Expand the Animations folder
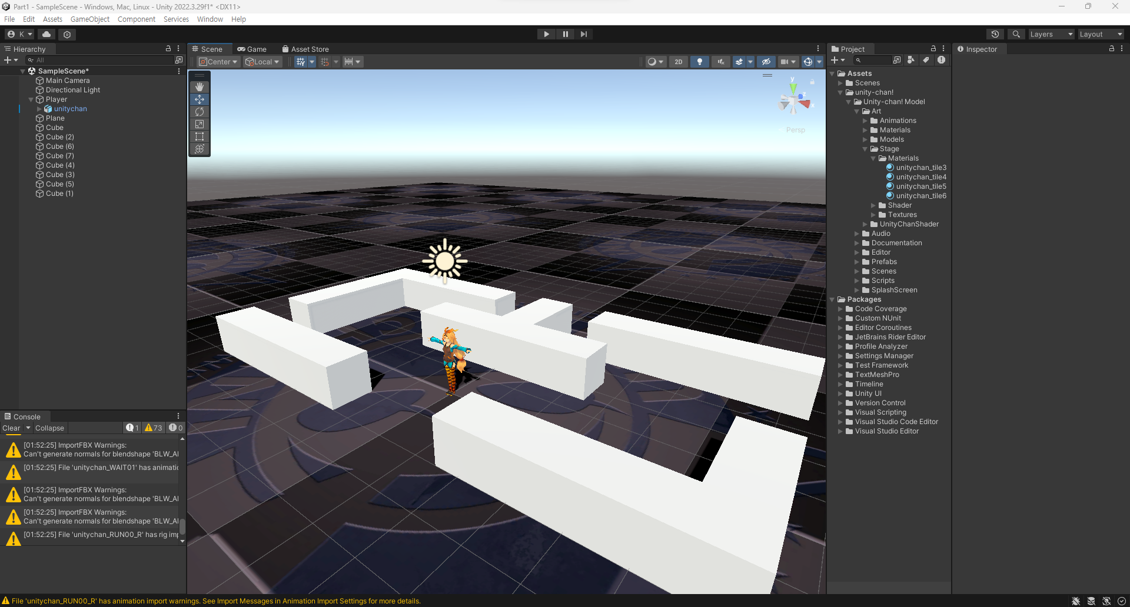Screen dimensions: 1130x607 [865, 121]
